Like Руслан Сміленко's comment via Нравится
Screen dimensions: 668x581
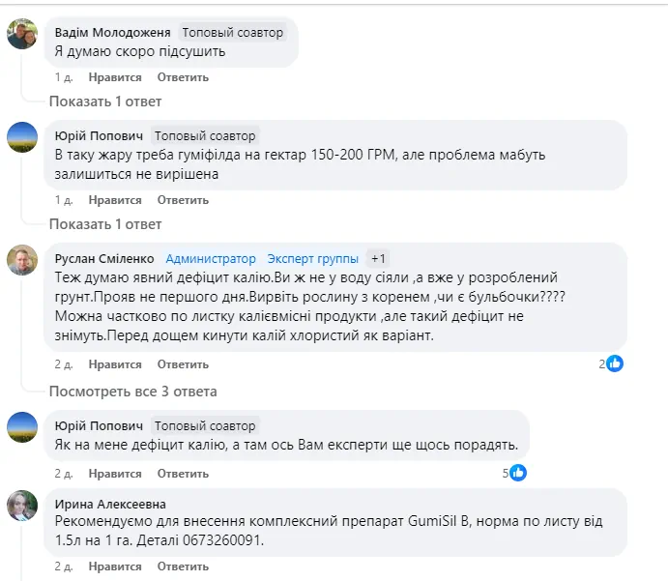coord(115,364)
